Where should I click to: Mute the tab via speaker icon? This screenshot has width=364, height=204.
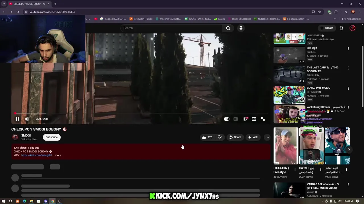click(x=44, y=4)
